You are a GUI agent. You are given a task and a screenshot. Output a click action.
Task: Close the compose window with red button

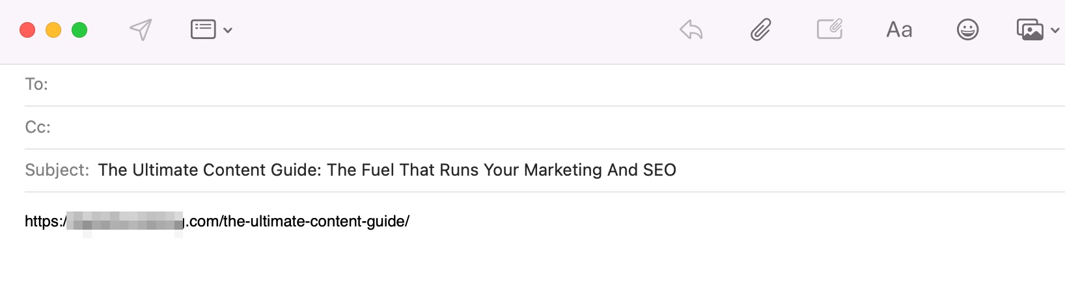tap(27, 30)
